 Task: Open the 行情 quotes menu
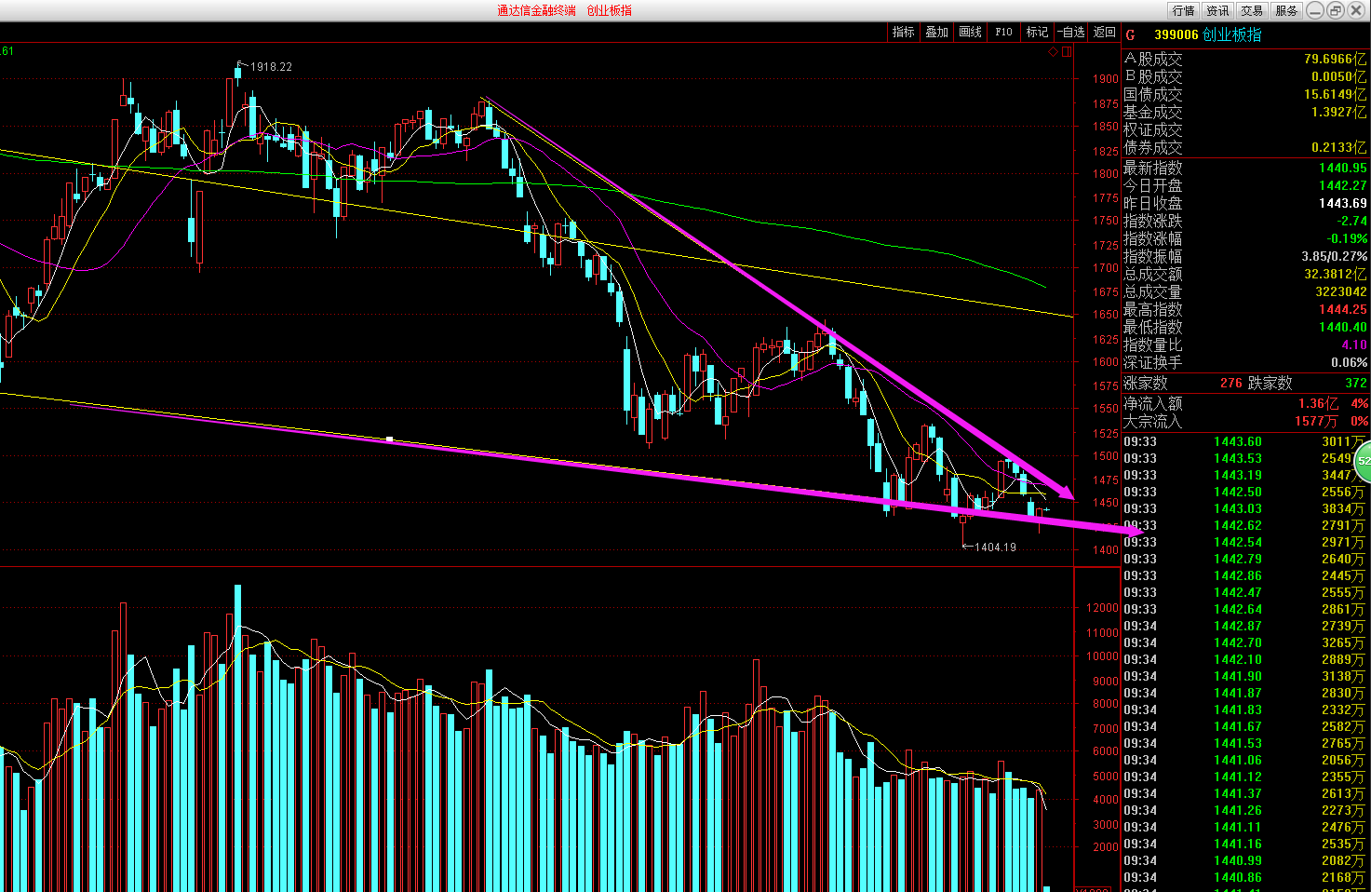click(1183, 10)
